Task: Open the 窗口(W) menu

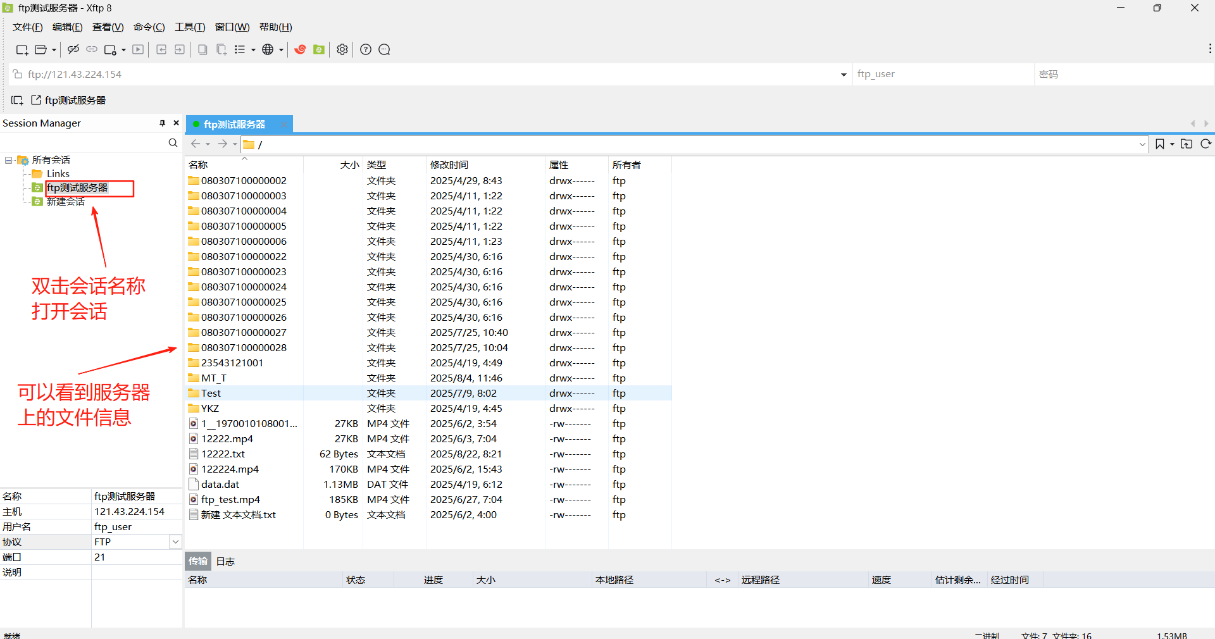Action: click(232, 27)
